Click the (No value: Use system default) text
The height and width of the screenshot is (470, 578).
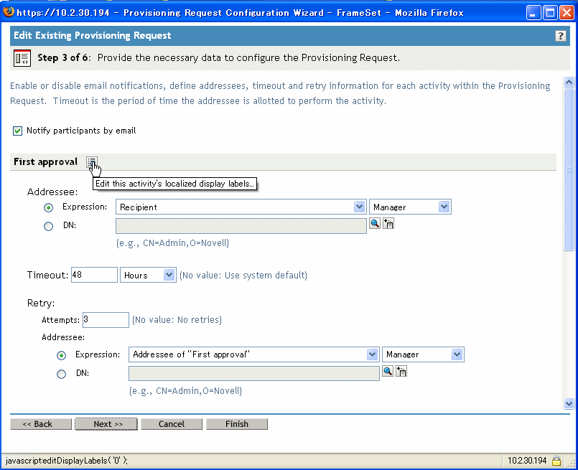243,275
